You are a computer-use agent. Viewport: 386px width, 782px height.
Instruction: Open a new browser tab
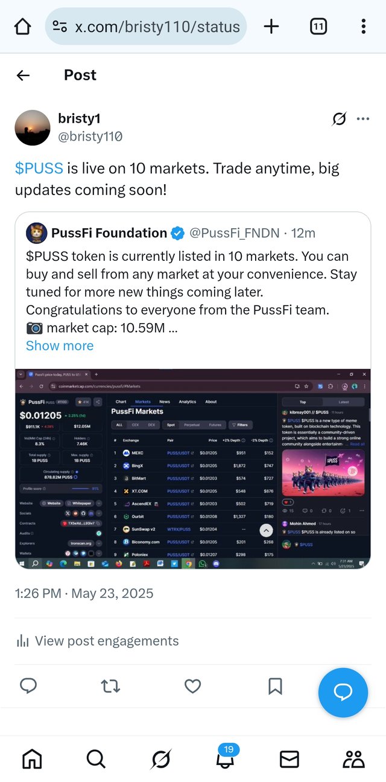coord(271,27)
